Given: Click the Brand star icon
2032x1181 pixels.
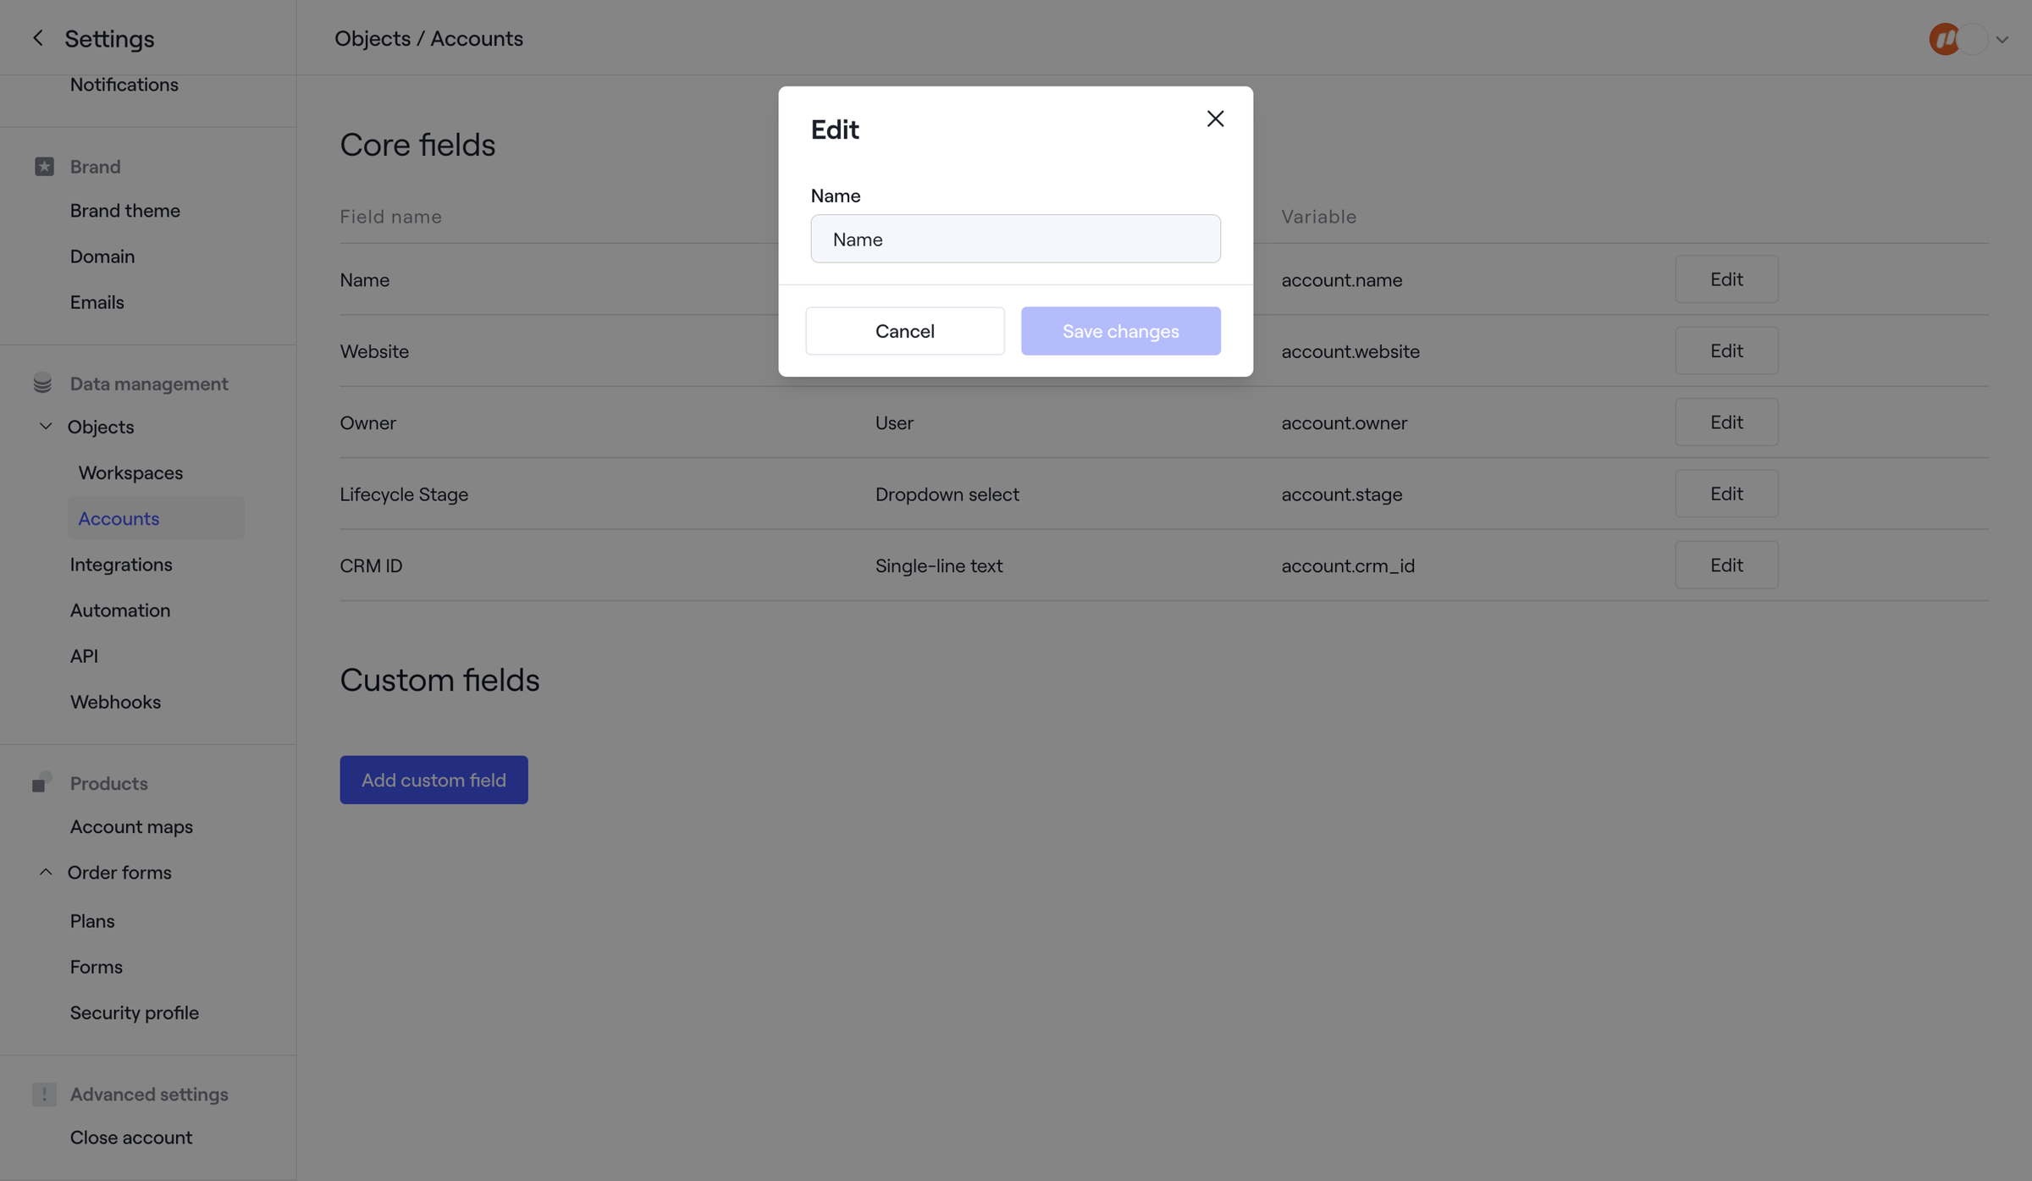Looking at the screenshot, I should (x=44, y=167).
